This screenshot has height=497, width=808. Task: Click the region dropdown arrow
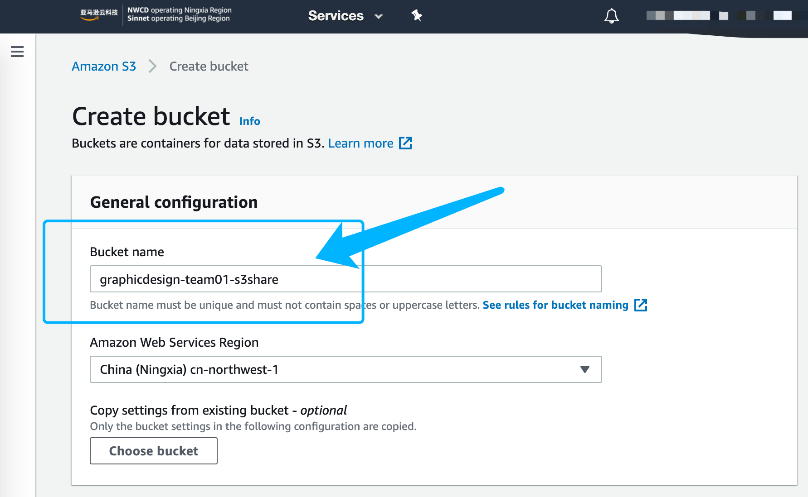tap(584, 369)
